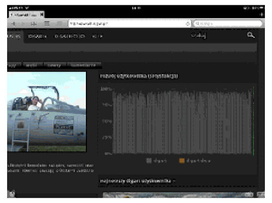This screenshot has height=203, width=272.
Task: Open the user's cockpit photo thumbnail
Action: point(46,112)
